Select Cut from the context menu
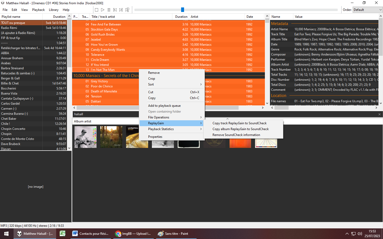This screenshot has width=383, height=239. (x=172, y=92)
